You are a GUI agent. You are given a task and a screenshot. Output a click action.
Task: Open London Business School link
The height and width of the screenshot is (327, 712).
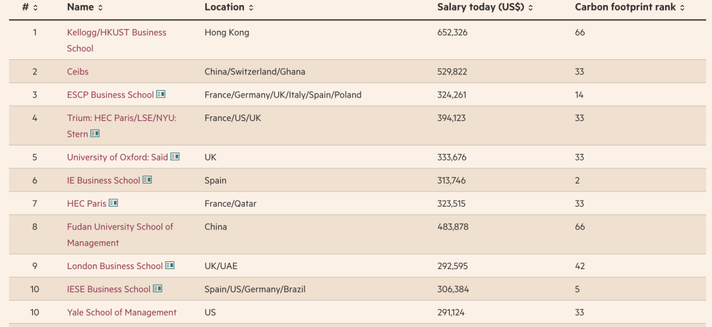[115, 266]
